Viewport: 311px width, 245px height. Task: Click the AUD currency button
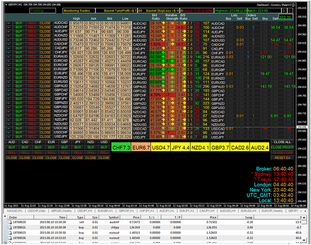12,142
